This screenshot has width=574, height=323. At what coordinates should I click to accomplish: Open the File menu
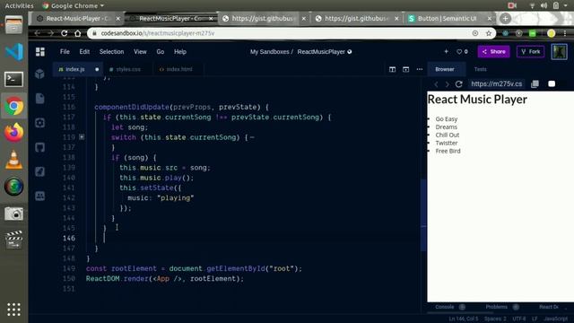click(65, 52)
